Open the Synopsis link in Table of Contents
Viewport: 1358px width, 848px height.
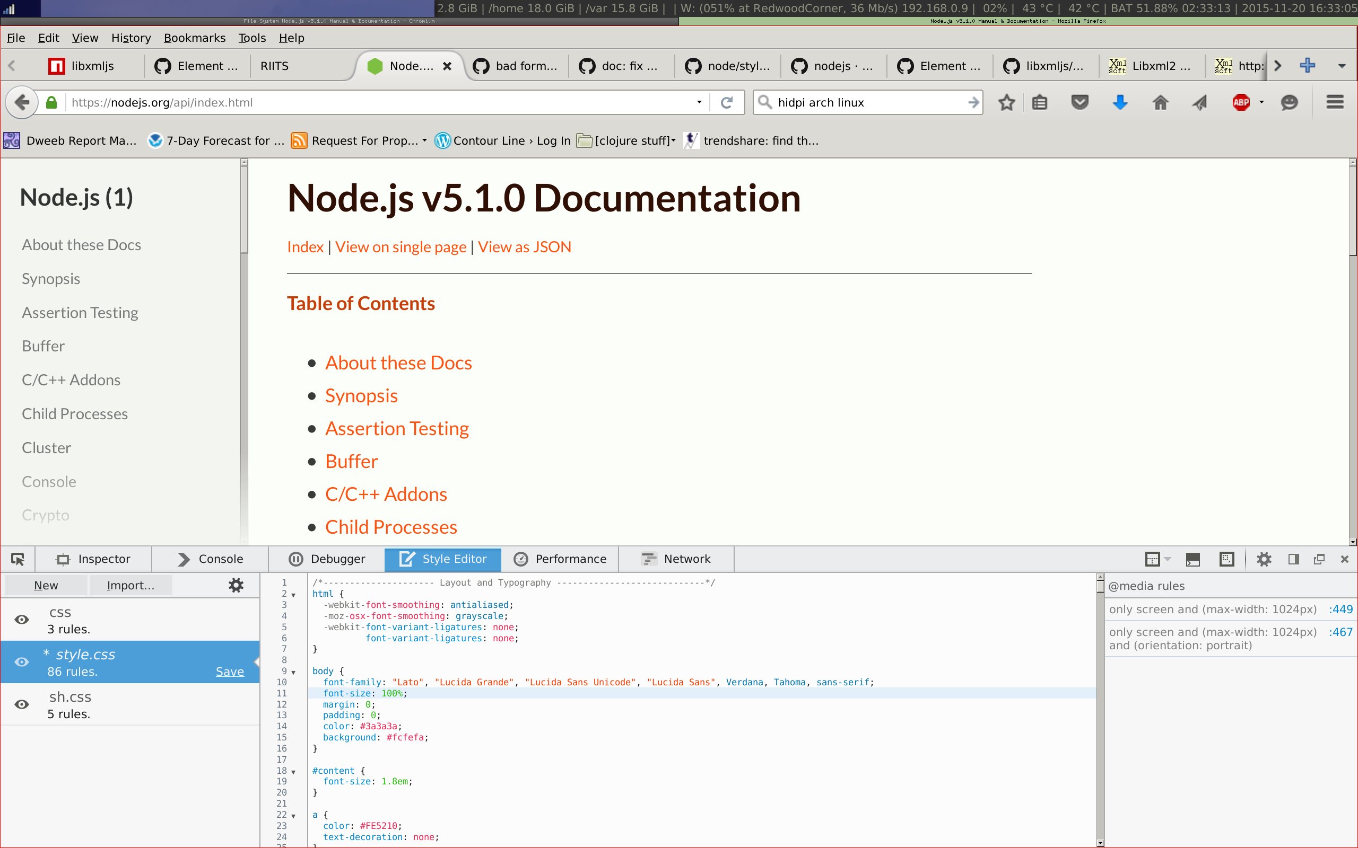pyautogui.click(x=361, y=396)
